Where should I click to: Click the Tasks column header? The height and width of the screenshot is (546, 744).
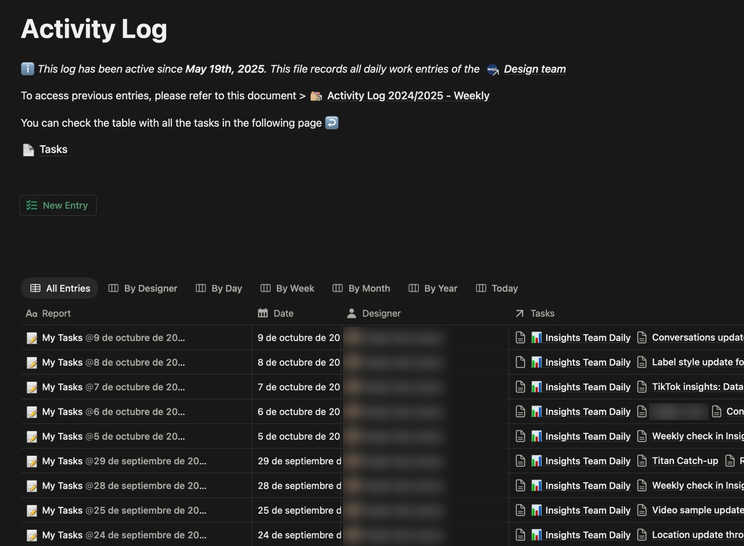[x=535, y=313]
